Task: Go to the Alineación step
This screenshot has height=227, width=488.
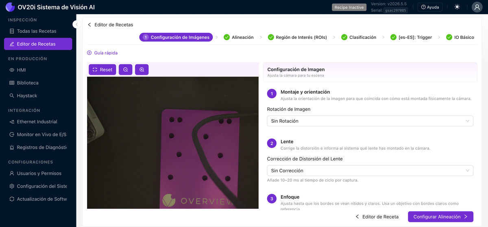Action: (239, 37)
